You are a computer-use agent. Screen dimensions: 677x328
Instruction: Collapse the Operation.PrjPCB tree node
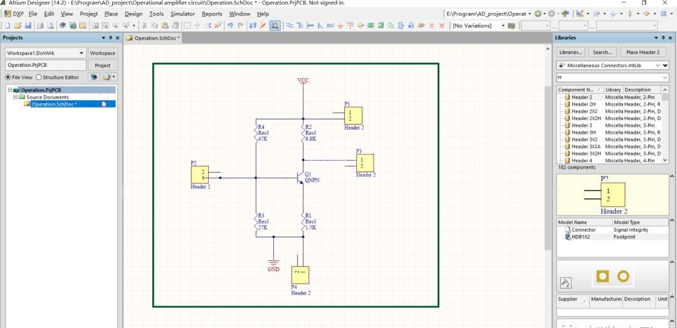point(9,90)
